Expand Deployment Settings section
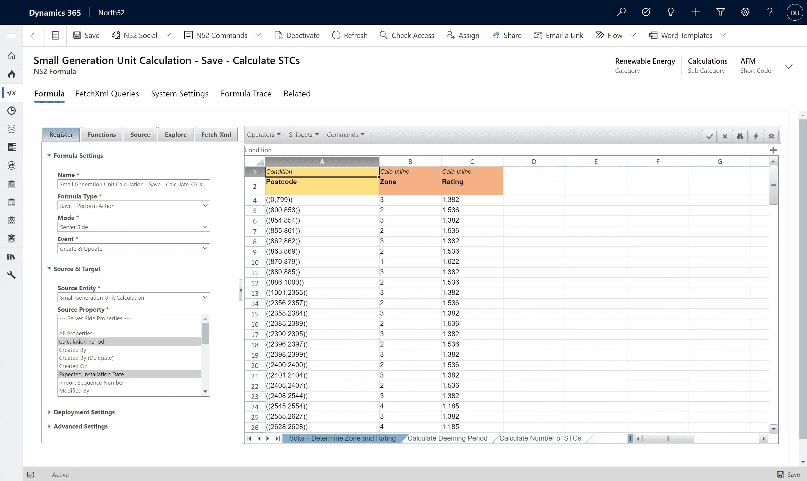Viewport: 807px width, 481px height. click(81, 412)
